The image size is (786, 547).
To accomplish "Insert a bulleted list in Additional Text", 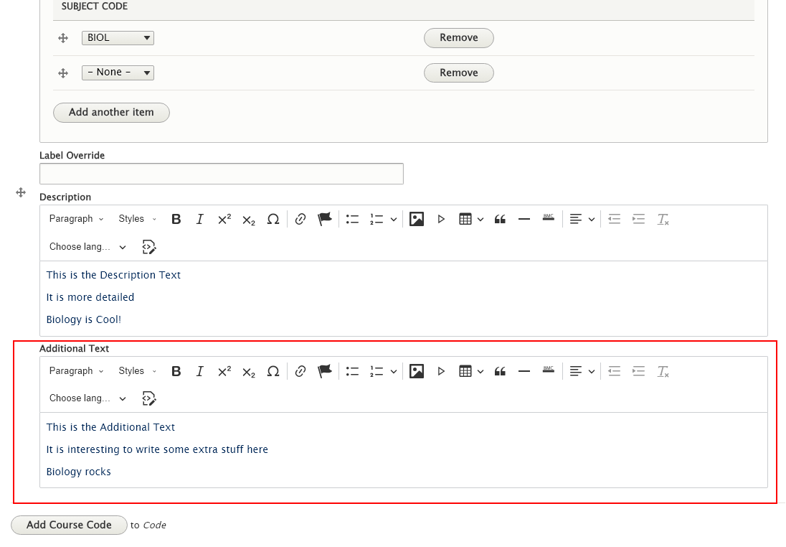I will 352,371.
